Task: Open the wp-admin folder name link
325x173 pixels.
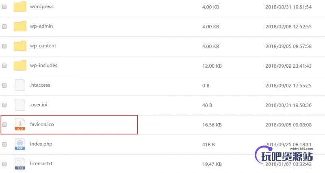Action: click(41, 26)
